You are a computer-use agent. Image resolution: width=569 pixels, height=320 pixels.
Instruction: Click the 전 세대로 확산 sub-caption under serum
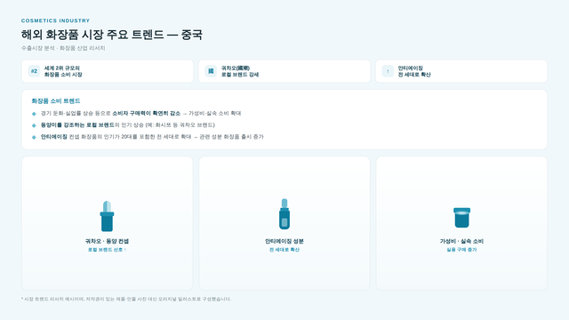284,250
